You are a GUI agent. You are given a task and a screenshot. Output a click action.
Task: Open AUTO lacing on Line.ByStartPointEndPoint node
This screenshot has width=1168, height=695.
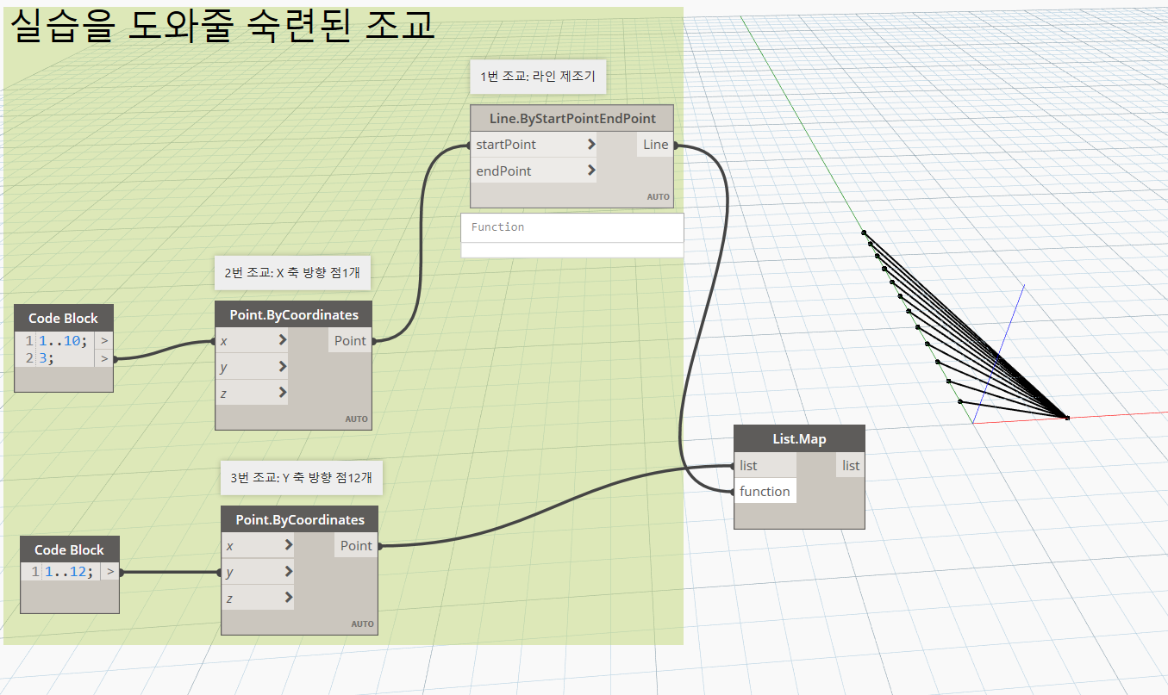click(x=658, y=197)
